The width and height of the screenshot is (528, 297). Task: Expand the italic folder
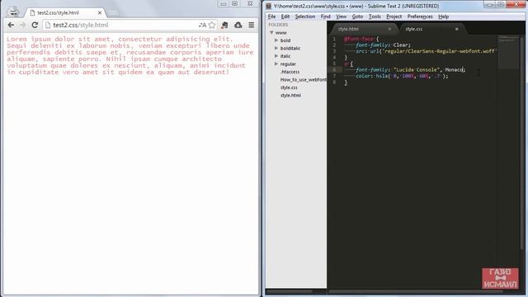tap(276, 56)
